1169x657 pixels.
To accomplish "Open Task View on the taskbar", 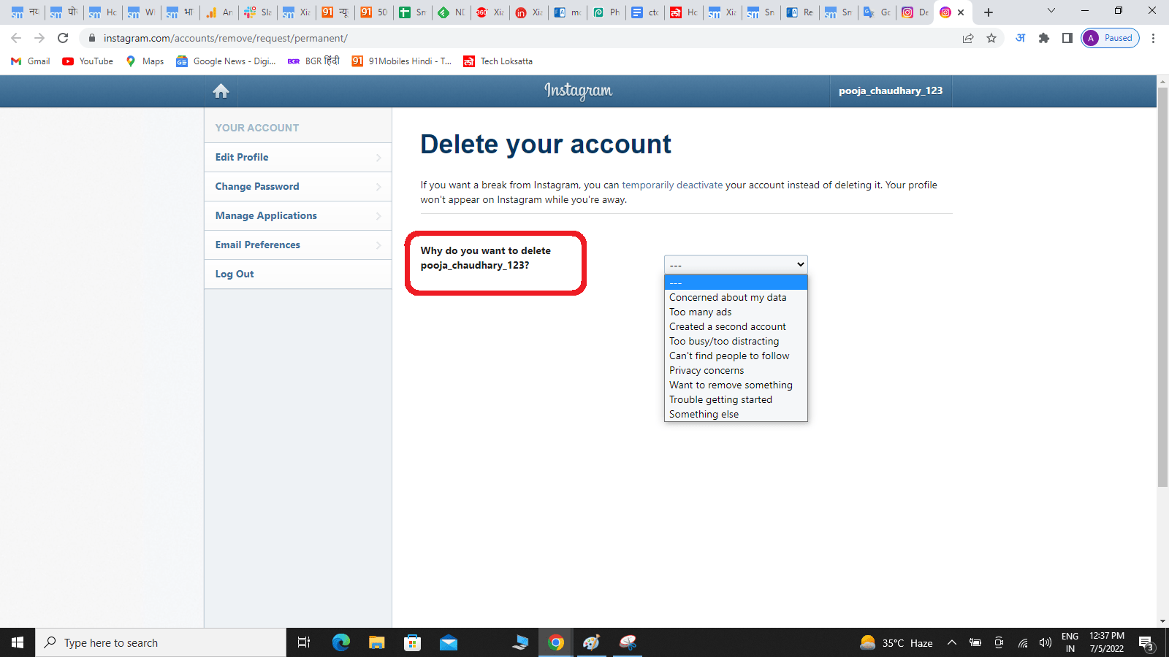I will click(x=304, y=642).
